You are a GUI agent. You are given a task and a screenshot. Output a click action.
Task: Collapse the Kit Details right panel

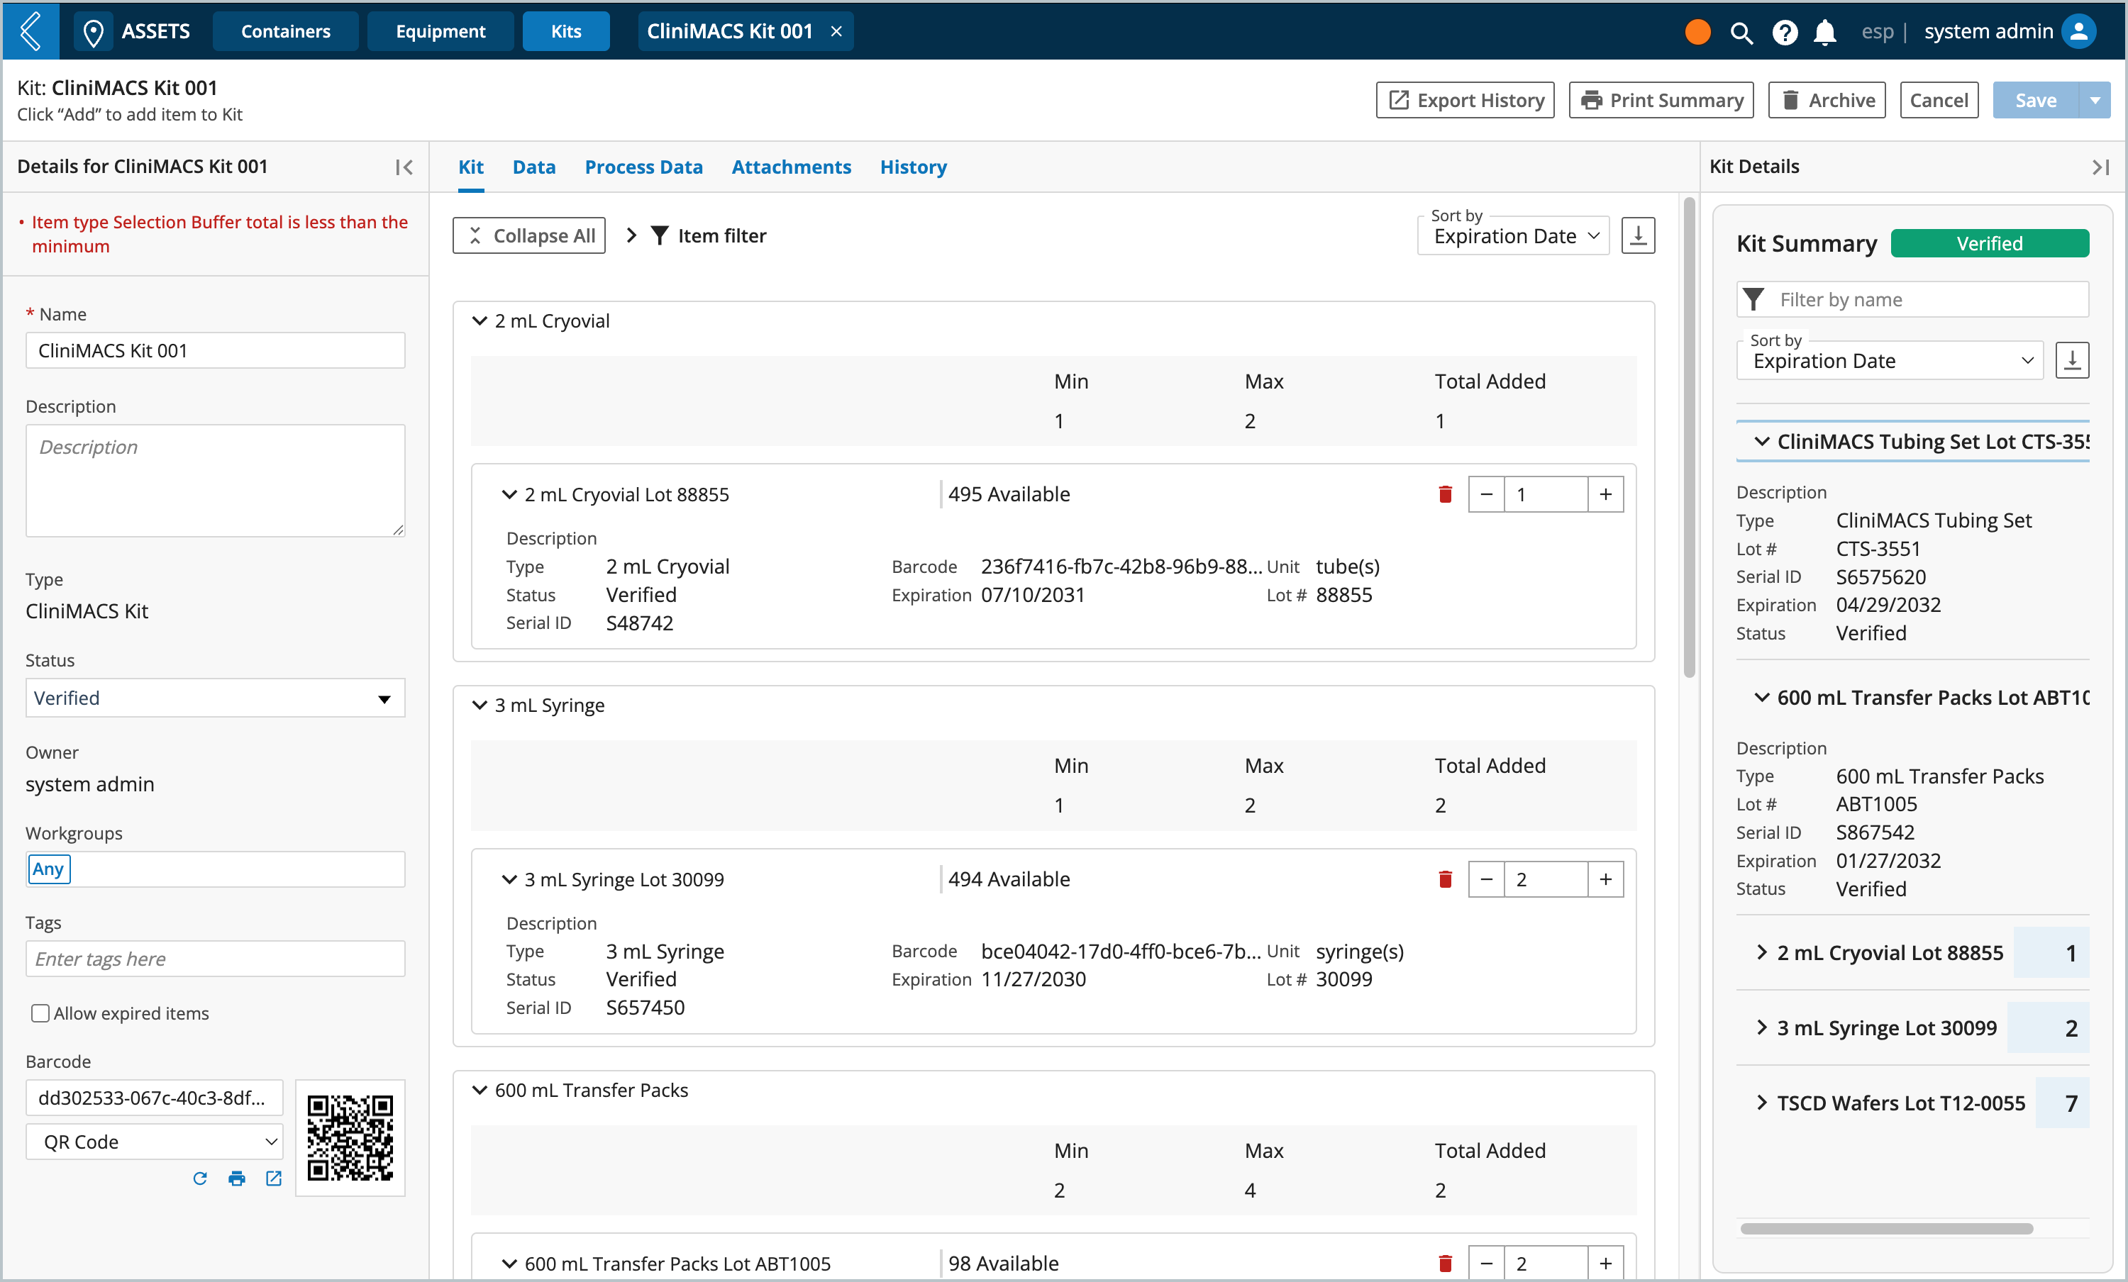(2100, 167)
